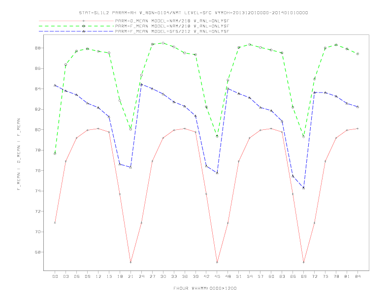
Task: Click x-axis tick label 57
Action: 260,276
